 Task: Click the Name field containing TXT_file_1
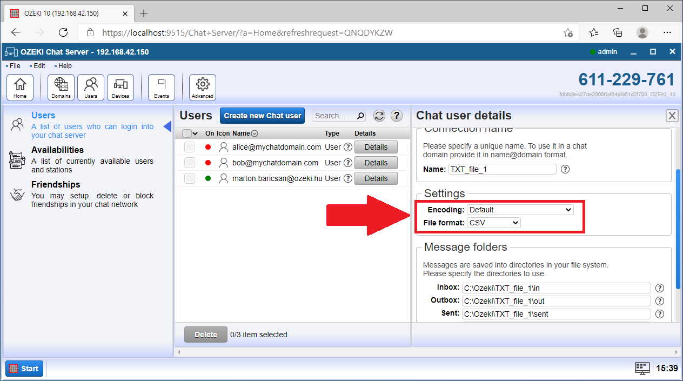[x=502, y=169]
